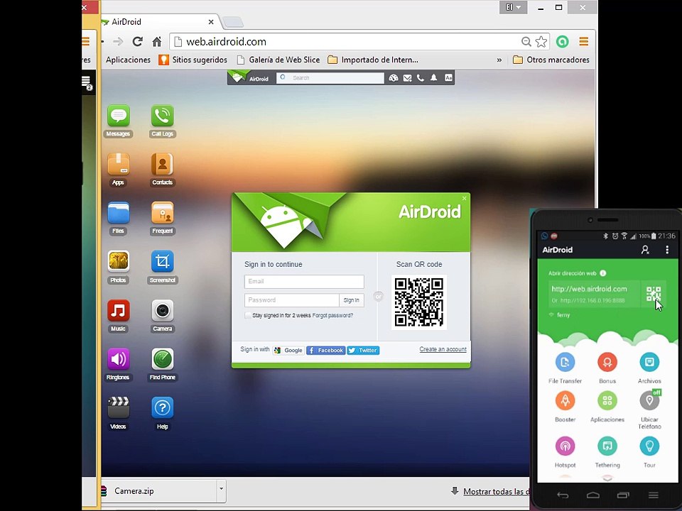Open the Find Phone icon

(162, 359)
